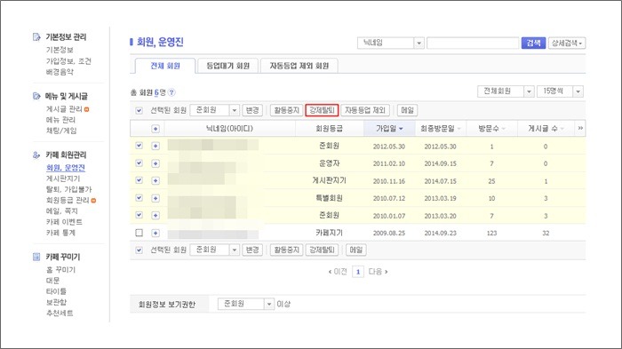The image size is (622, 349).
Task: Uncheck the member joined 2010.01.07
Action: [x=139, y=215]
